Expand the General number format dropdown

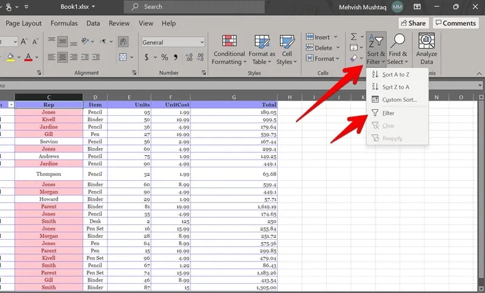pos(201,42)
